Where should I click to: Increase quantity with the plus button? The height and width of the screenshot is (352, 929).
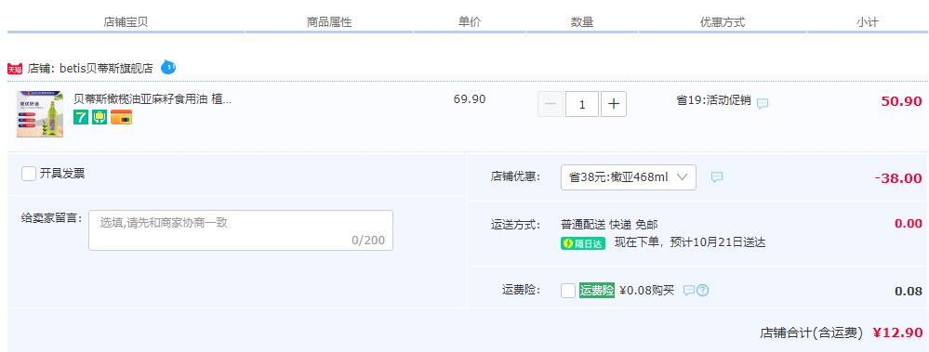pos(614,104)
